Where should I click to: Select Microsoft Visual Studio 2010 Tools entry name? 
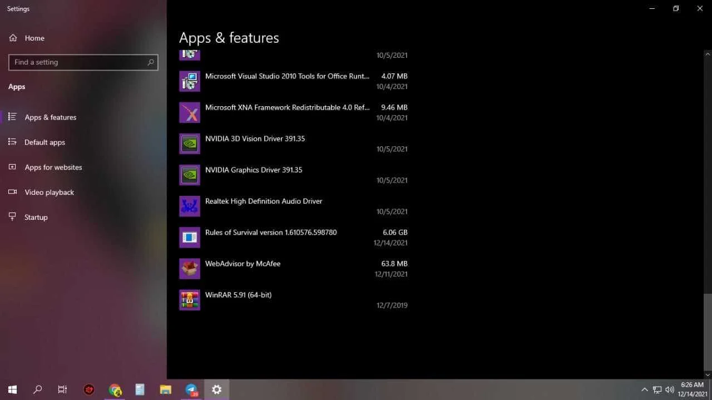pos(287,76)
